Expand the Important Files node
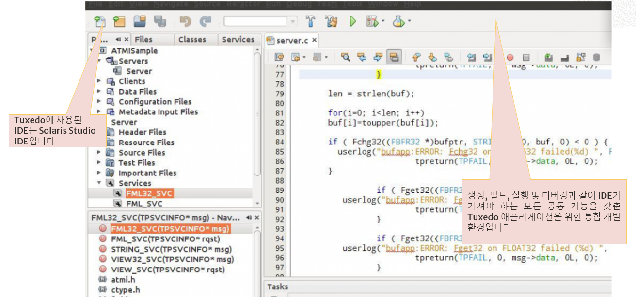This screenshot has width=636, height=302. coord(99,173)
